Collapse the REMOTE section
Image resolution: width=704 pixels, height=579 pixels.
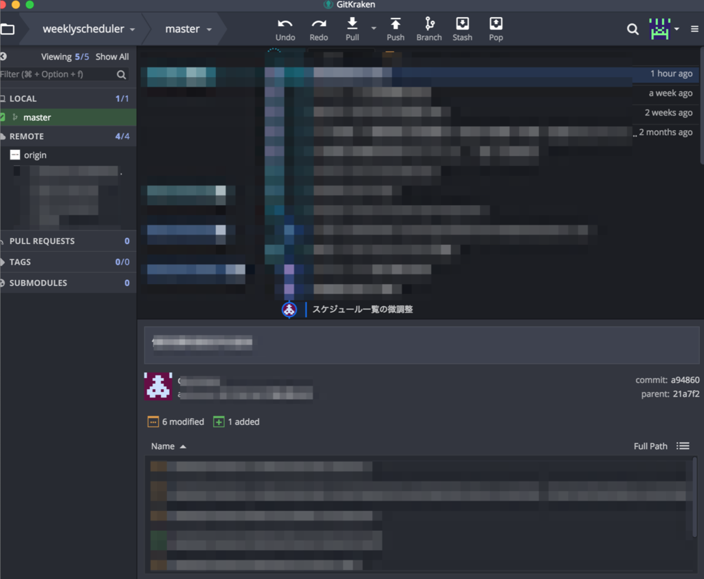(68, 136)
